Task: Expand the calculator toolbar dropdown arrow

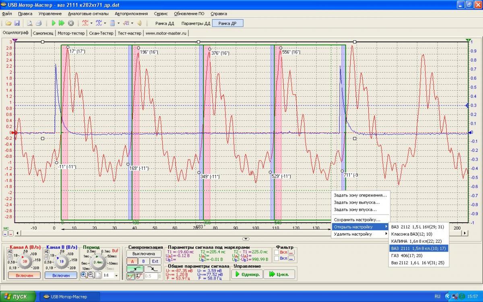Action: click(x=118, y=23)
